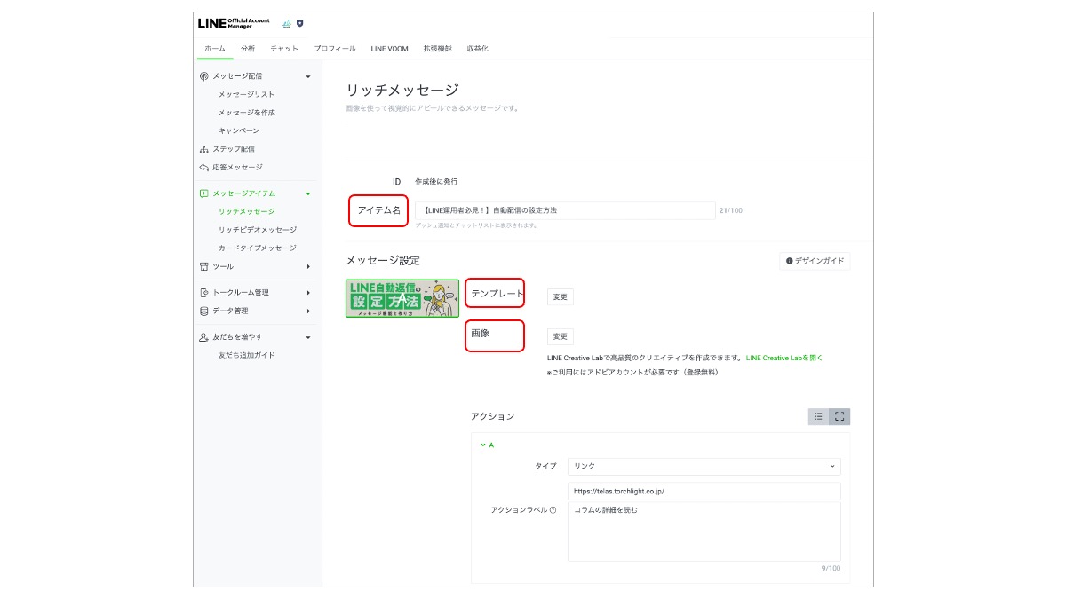This screenshot has height=599, width=1066.
Task: Click the 9/100 character counter
Action: coord(831,569)
